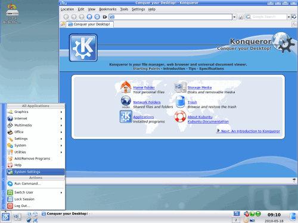
Task: Click the Specifications link in the header
Action: [212, 68]
